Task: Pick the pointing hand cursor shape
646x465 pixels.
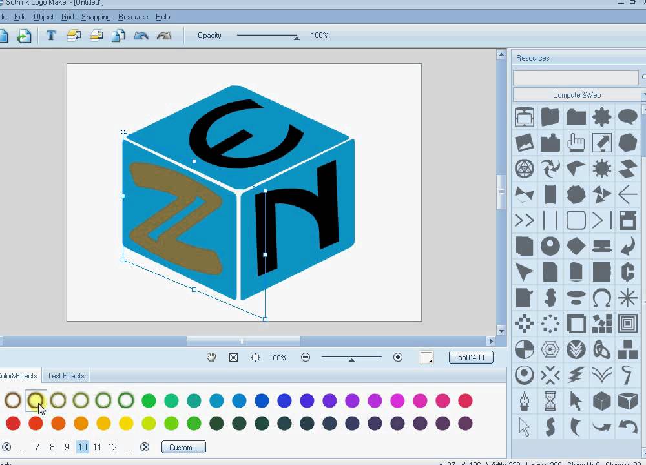Action: click(576, 143)
